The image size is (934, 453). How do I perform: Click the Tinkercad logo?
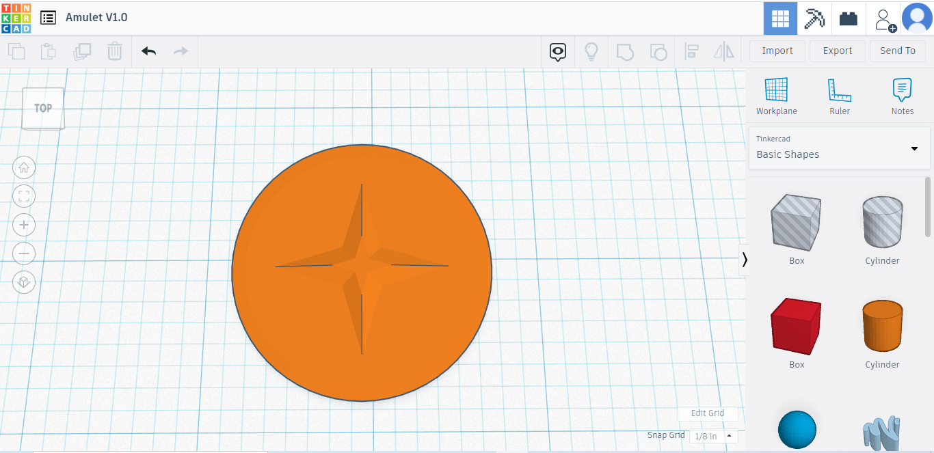tap(16, 18)
